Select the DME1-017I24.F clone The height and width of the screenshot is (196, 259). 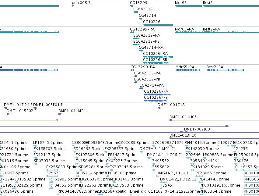click(5, 108)
